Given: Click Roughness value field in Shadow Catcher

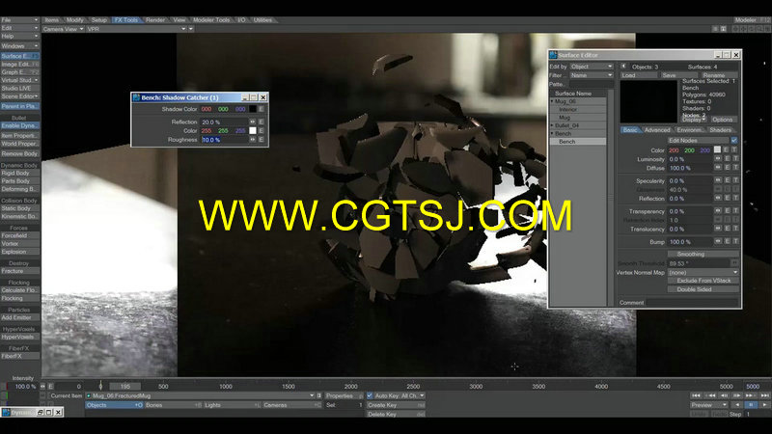Looking at the screenshot, I should coord(225,140).
